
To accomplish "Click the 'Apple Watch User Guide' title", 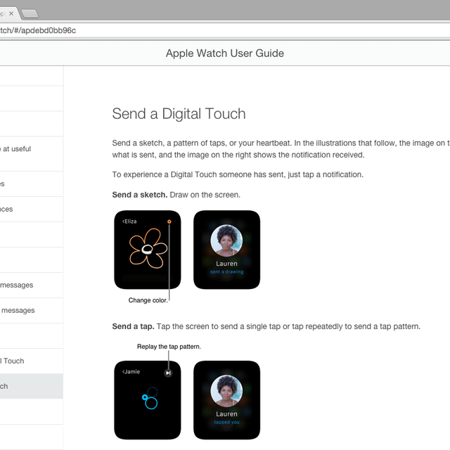I will coord(225,53).
